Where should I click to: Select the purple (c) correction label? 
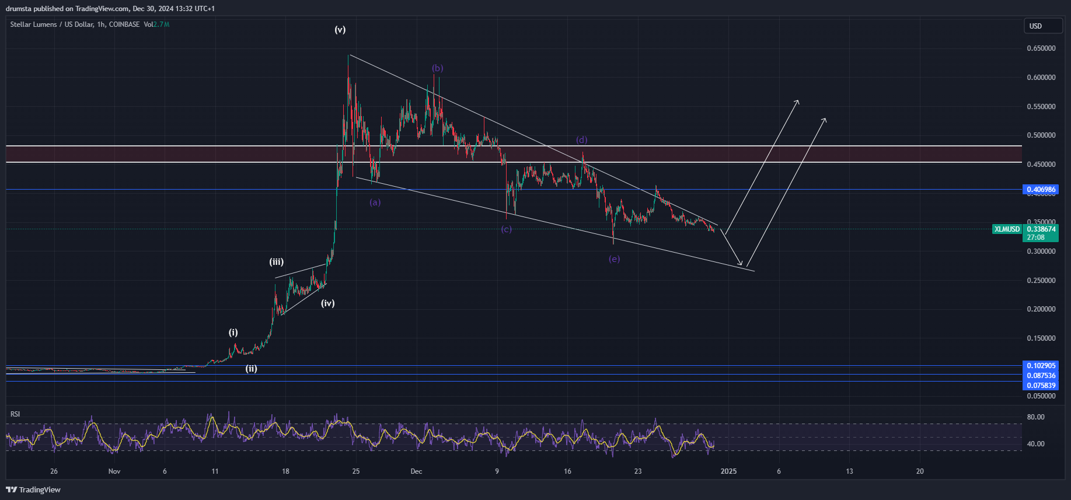coord(506,229)
